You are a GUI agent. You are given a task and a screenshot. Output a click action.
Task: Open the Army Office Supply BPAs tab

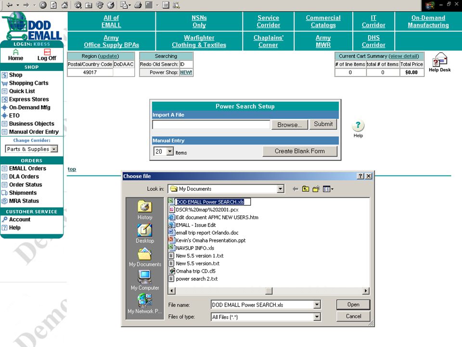111,41
